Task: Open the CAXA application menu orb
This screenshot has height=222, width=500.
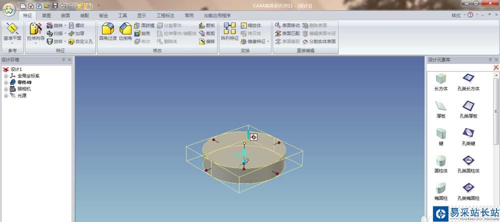Action: 9,9
